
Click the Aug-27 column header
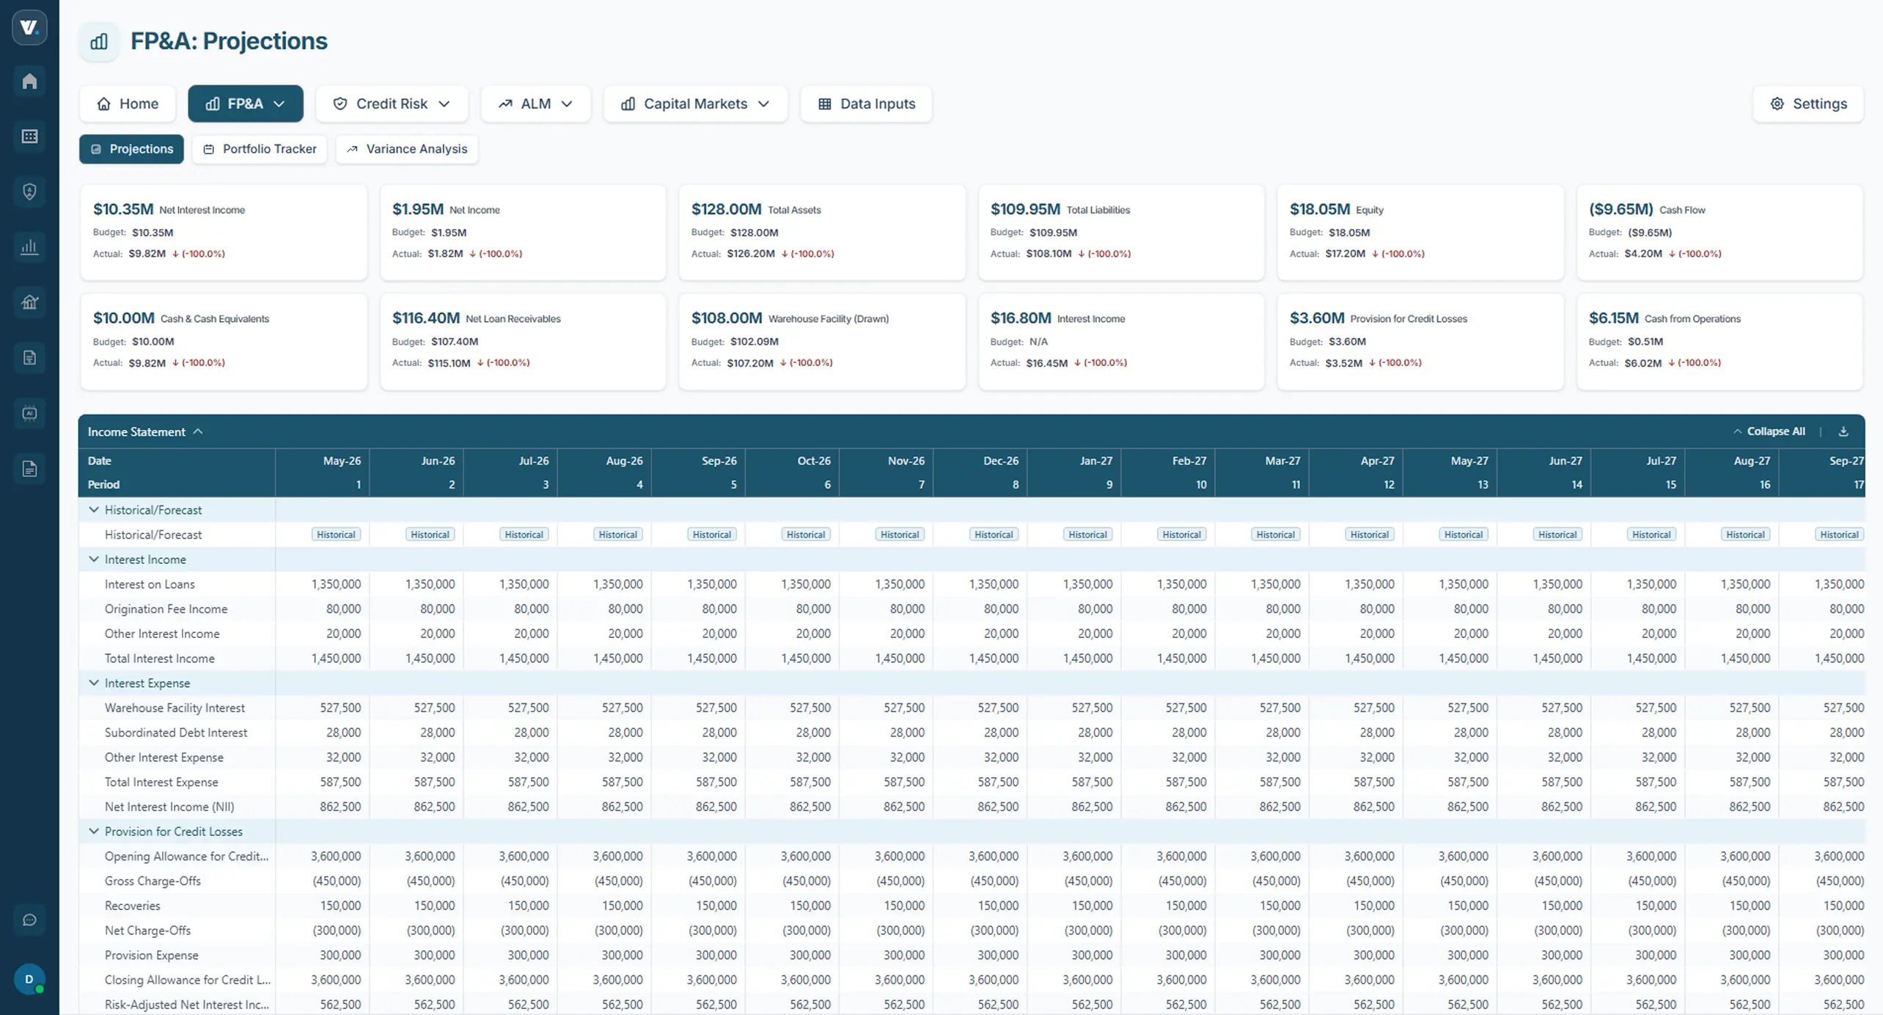point(1752,461)
